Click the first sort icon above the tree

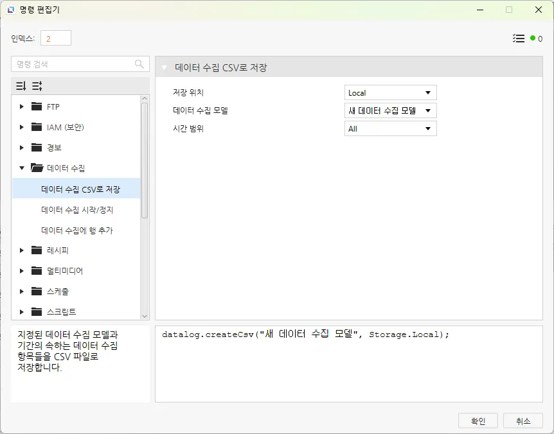[x=21, y=86]
